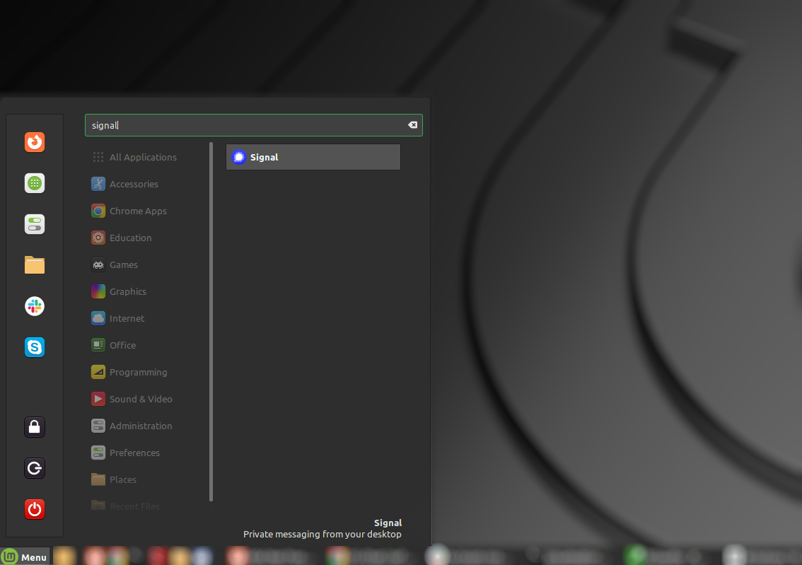Clear the search field with the backspace icon
This screenshot has height=565, width=802.
412,125
